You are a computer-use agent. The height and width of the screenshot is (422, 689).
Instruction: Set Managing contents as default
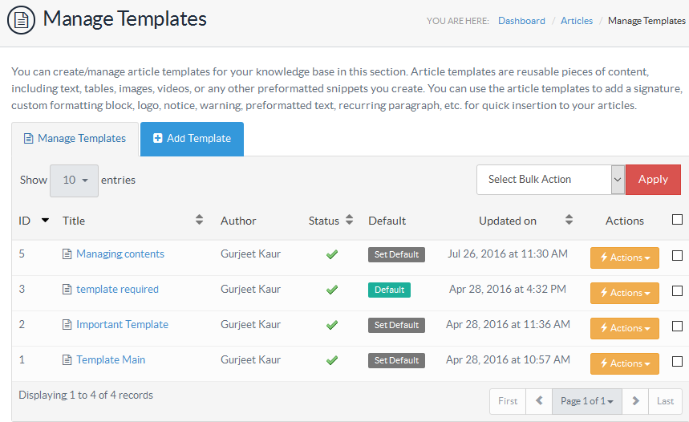(x=396, y=254)
